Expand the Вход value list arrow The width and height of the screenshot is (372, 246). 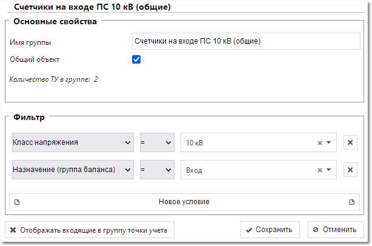pyautogui.click(x=328, y=170)
